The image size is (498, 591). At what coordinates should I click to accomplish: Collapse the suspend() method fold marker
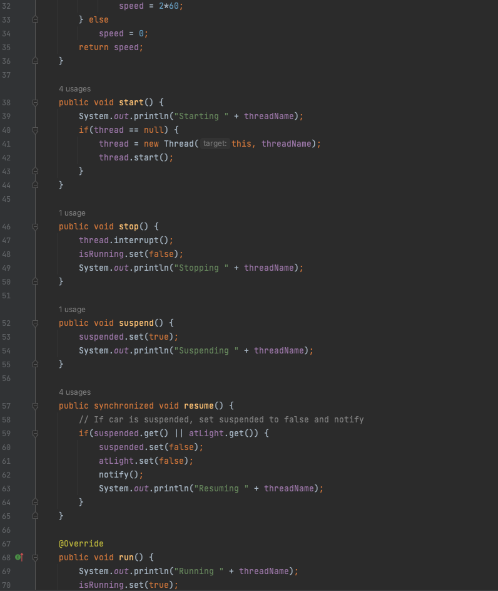[36, 323]
